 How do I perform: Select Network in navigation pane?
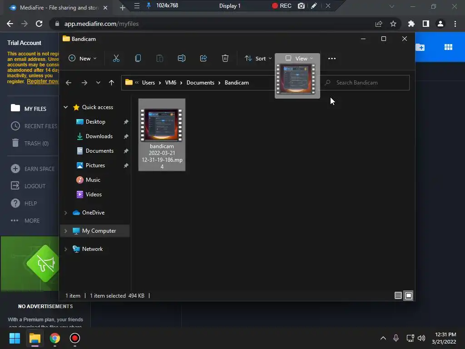click(x=92, y=249)
